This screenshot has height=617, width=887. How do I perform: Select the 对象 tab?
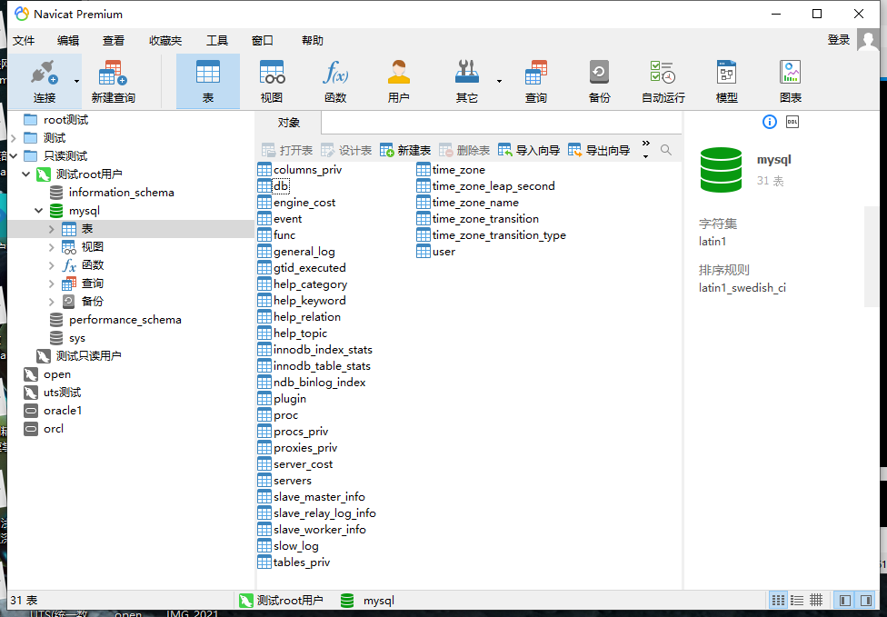click(x=288, y=122)
